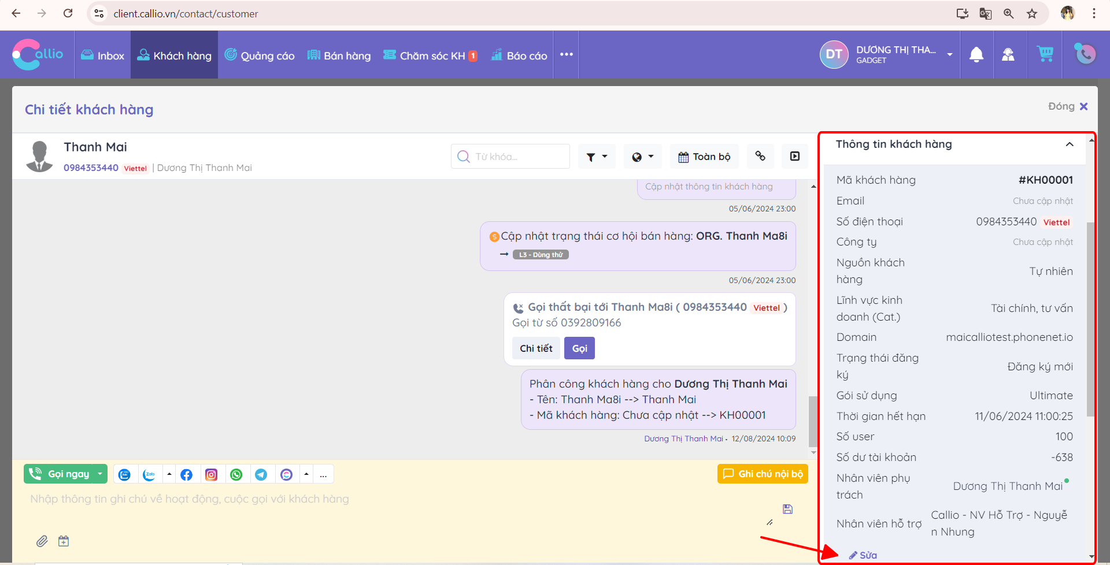
Task: Open the Callio logo home
Action: coord(38,54)
